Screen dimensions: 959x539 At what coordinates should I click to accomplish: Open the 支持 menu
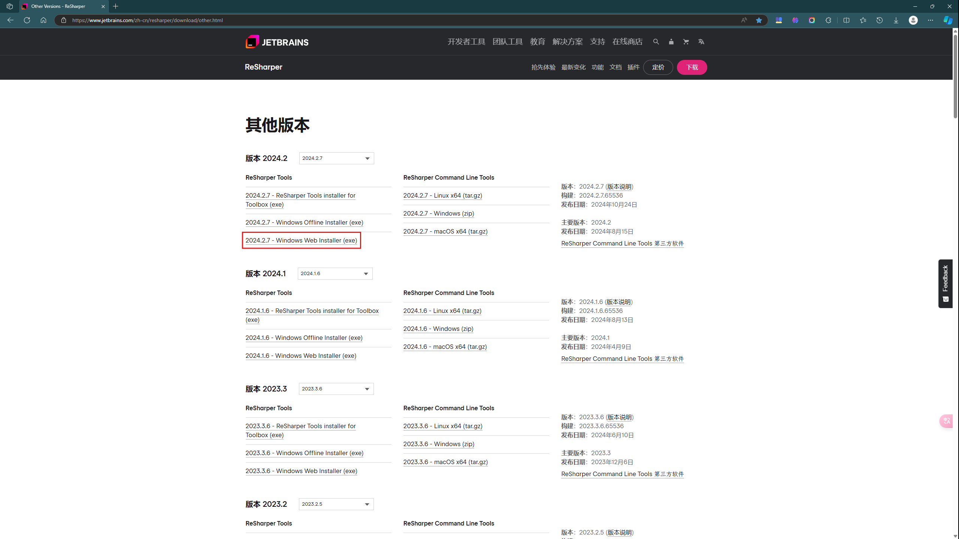[x=598, y=42]
